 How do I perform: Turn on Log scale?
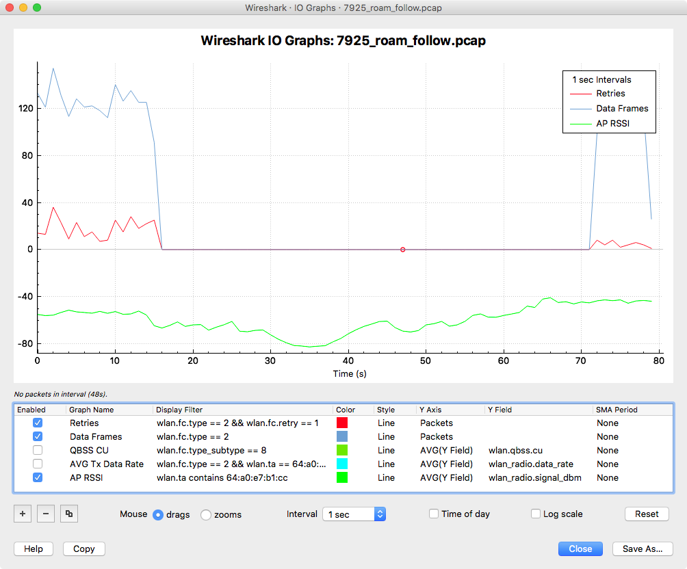click(x=536, y=514)
